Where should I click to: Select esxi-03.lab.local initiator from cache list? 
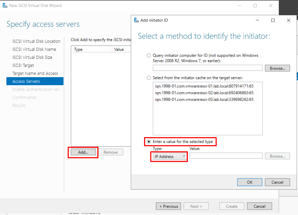click(204, 99)
